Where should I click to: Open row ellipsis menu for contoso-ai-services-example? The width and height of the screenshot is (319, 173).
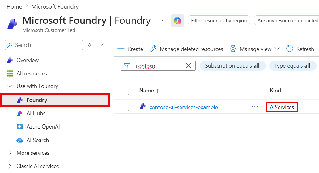pyautogui.click(x=255, y=106)
